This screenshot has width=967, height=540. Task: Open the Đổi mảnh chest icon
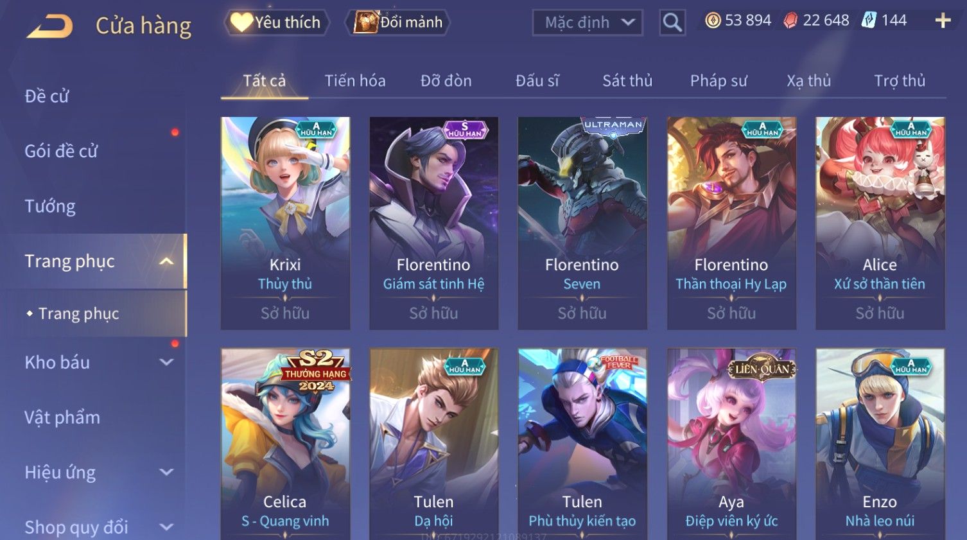(x=366, y=22)
